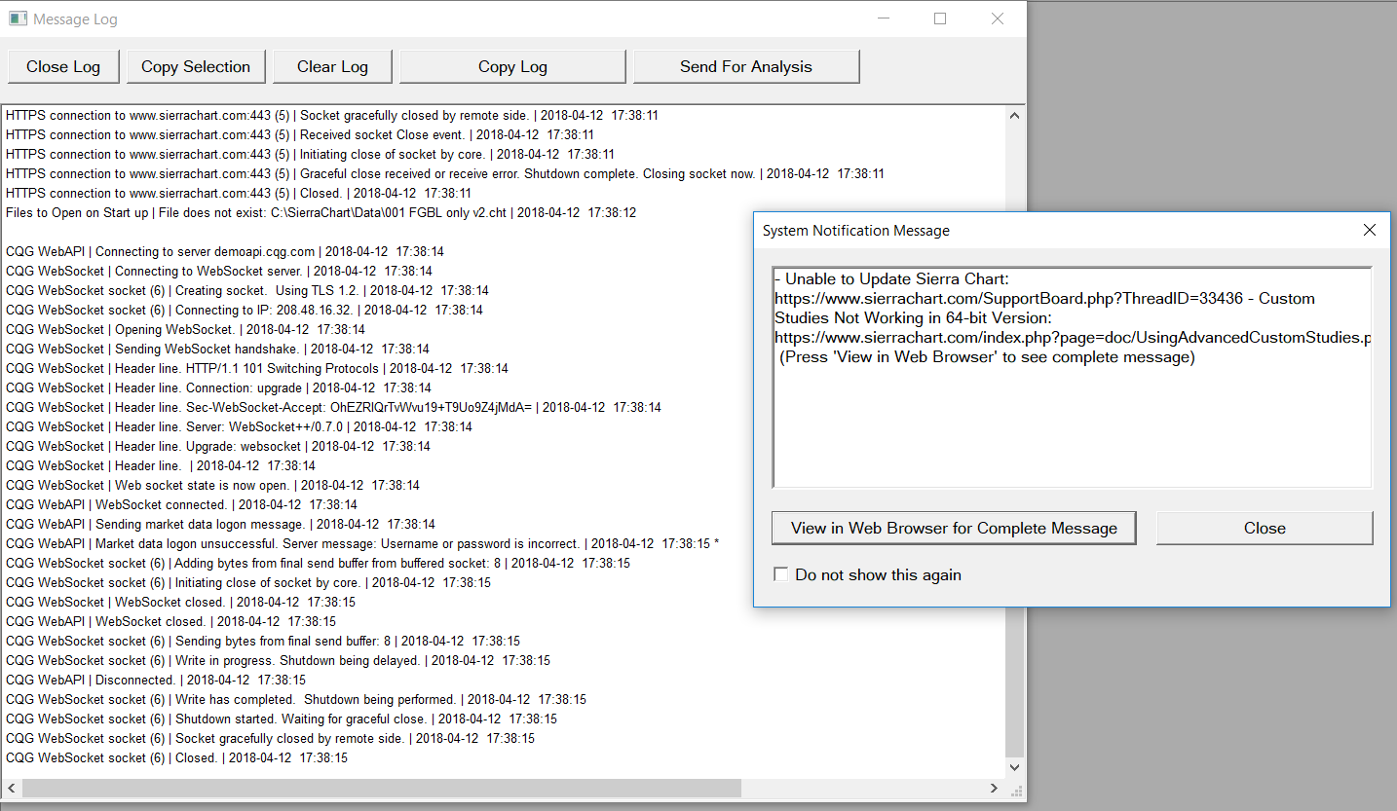The image size is (1397, 811).
Task: Select the 'Creating socket. Using TLS 1.2' line
Action: click(247, 290)
